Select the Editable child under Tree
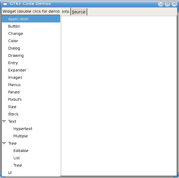Image resolution: width=179 pixels, height=178 pixels. point(21,151)
